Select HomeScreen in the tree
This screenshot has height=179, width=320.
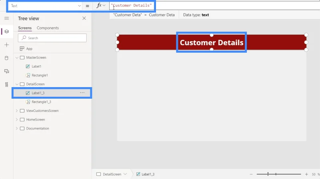[x=36, y=119]
